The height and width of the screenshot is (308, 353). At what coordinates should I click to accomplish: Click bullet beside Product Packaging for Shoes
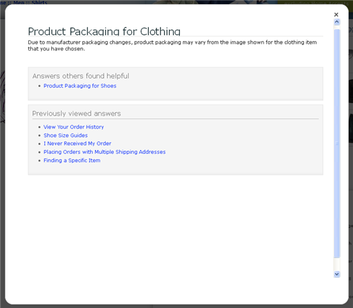click(x=39, y=86)
